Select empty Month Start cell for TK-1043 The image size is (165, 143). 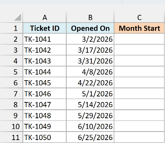(139, 61)
